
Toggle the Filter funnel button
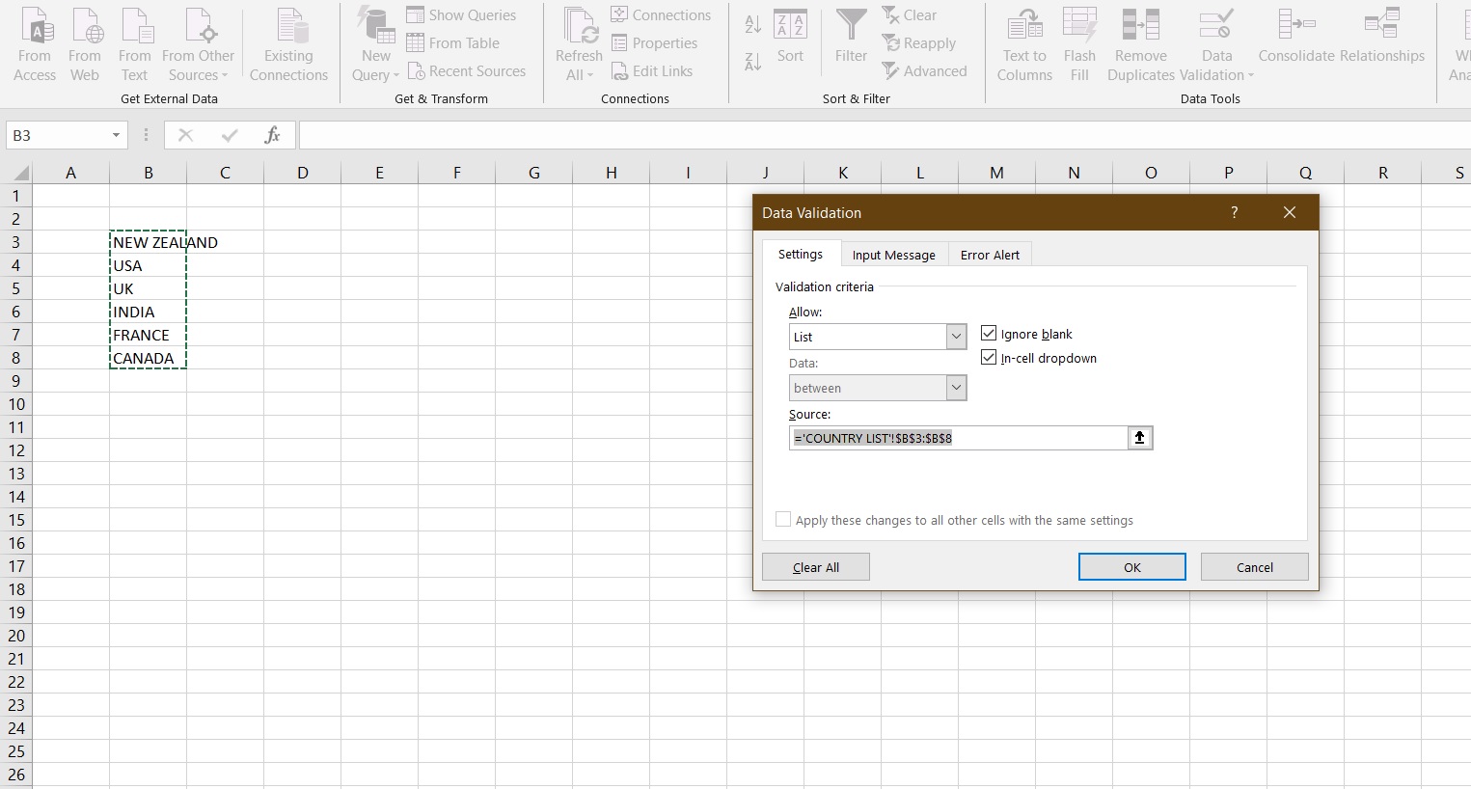coord(851,39)
